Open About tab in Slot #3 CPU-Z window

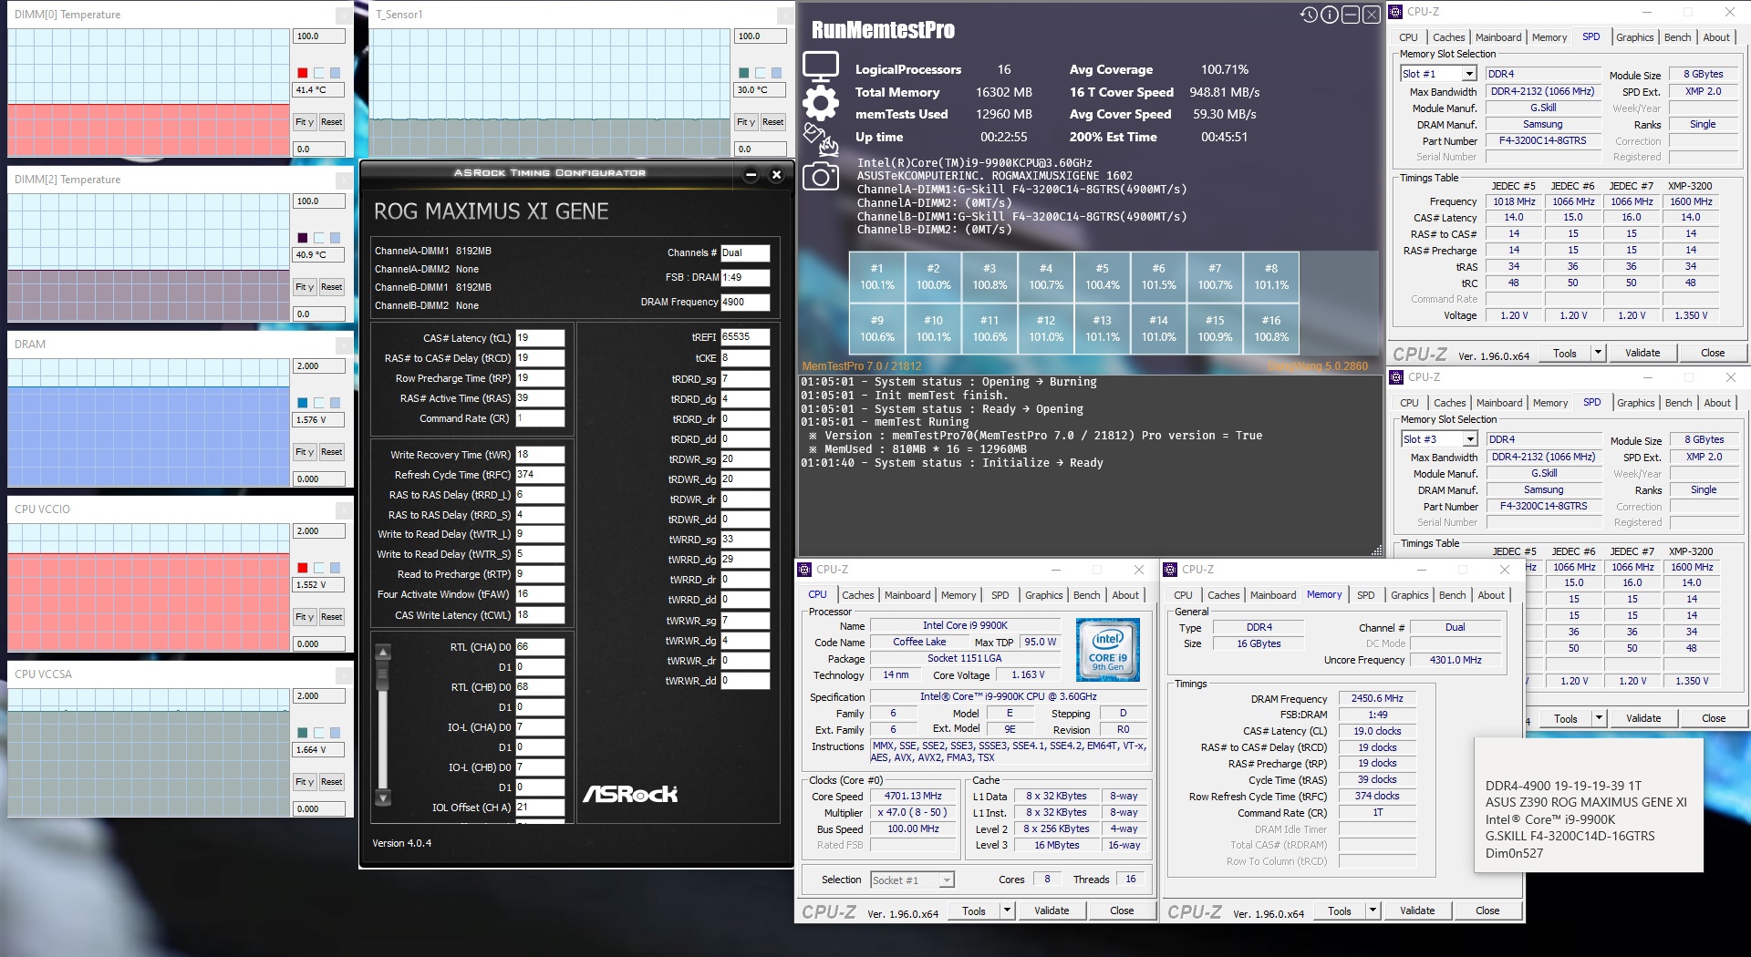1717,403
